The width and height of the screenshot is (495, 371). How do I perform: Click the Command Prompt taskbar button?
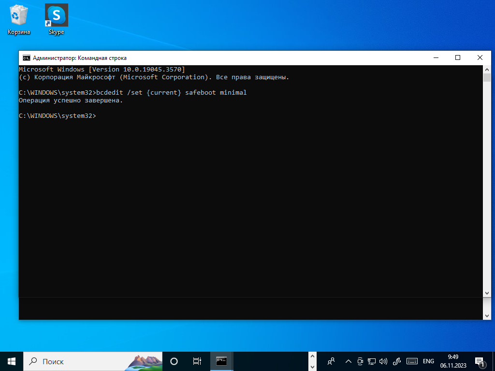point(221,361)
